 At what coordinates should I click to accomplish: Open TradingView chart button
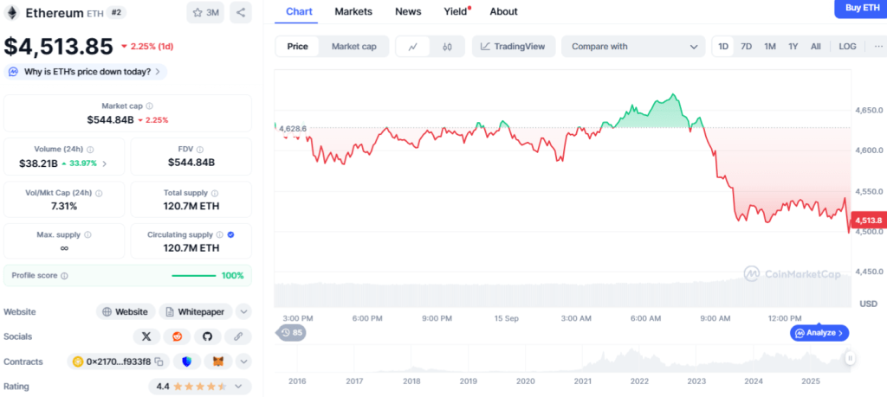pos(514,47)
